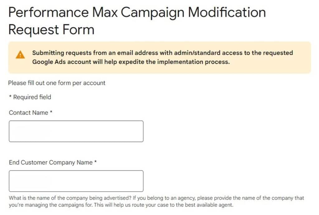Click the "Required field" note
319x215 pixels.
32,97
